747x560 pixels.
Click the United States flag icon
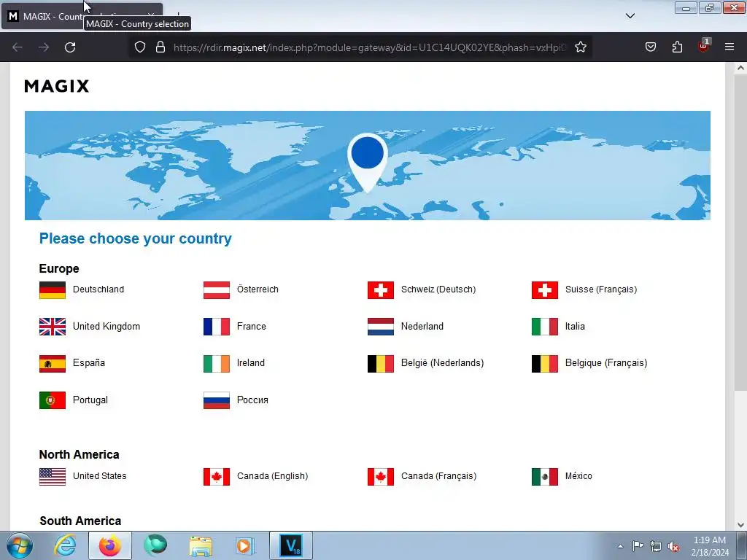coord(53,477)
